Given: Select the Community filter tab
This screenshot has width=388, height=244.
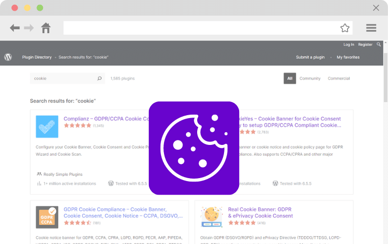Looking at the screenshot, I should (x=310, y=78).
